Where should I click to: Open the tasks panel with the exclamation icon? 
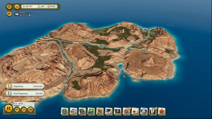coord(64,111)
